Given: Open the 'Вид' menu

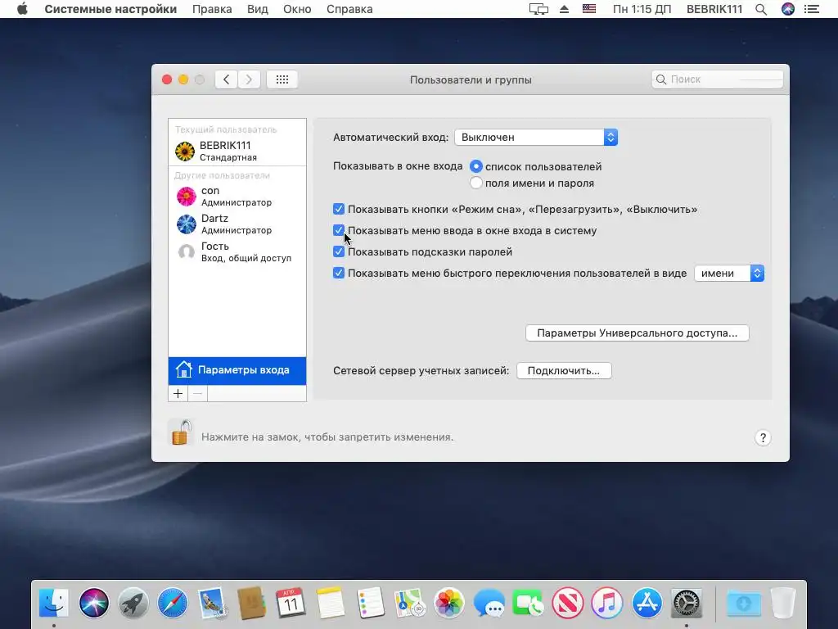Looking at the screenshot, I should click(258, 9).
